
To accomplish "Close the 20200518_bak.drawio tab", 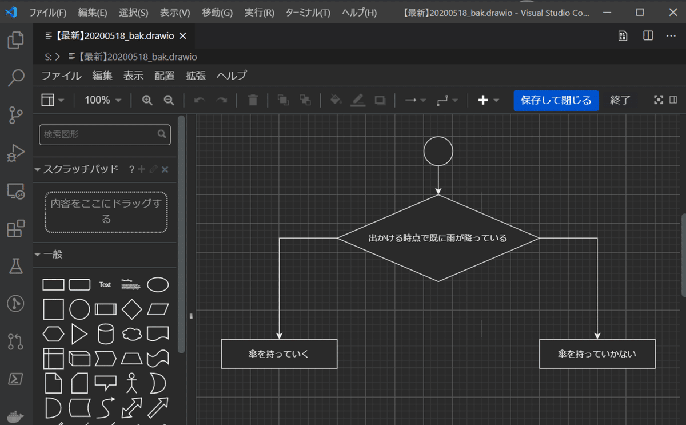I will 183,36.
